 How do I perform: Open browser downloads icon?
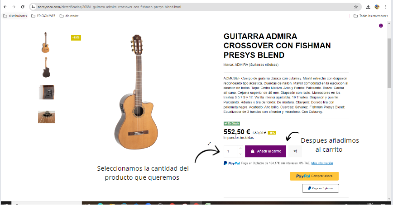(368, 7)
